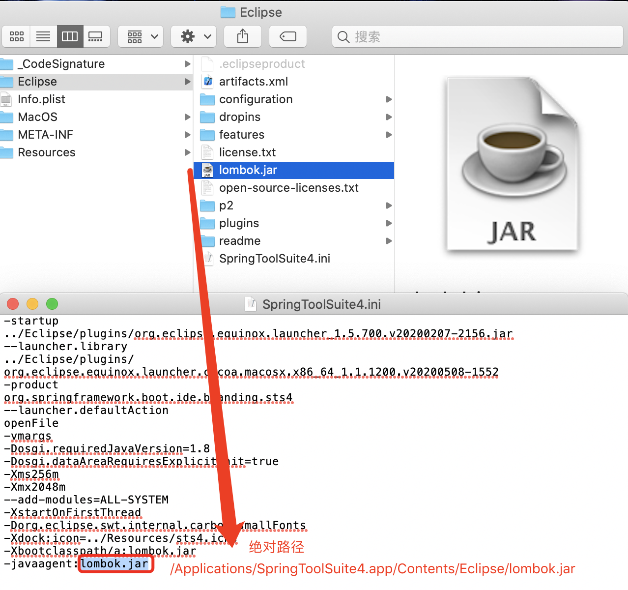Close the SpringToolSuite4.ini editor window
Screen dimensions: 628x590
tap(13, 304)
